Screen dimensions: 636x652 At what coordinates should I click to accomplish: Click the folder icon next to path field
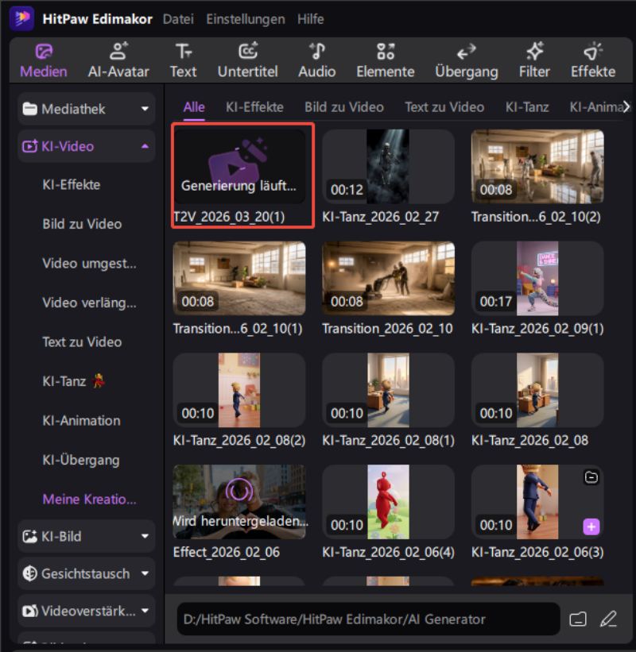click(578, 619)
